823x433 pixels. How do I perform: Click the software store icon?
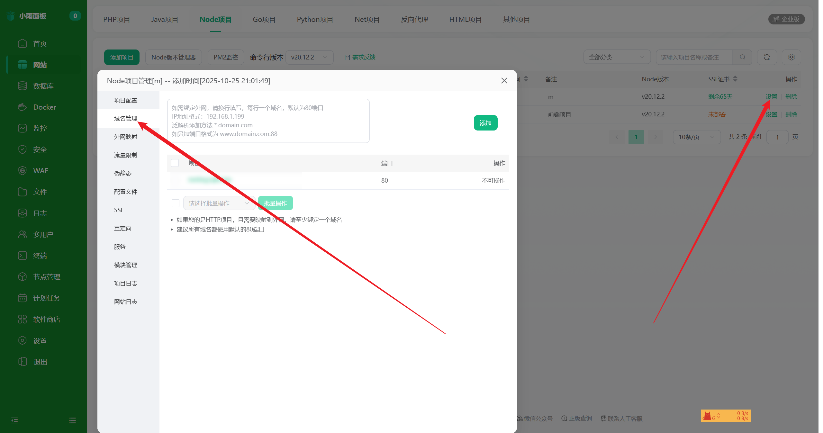(x=22, y=319)
